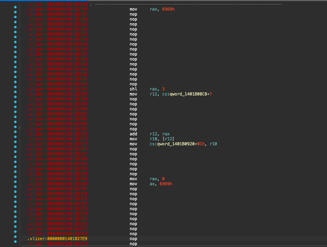327x247 pixels.
Task: Click 'nop' at address 1401B27BC
Action: pyautogui.click(x=133, y=114)
